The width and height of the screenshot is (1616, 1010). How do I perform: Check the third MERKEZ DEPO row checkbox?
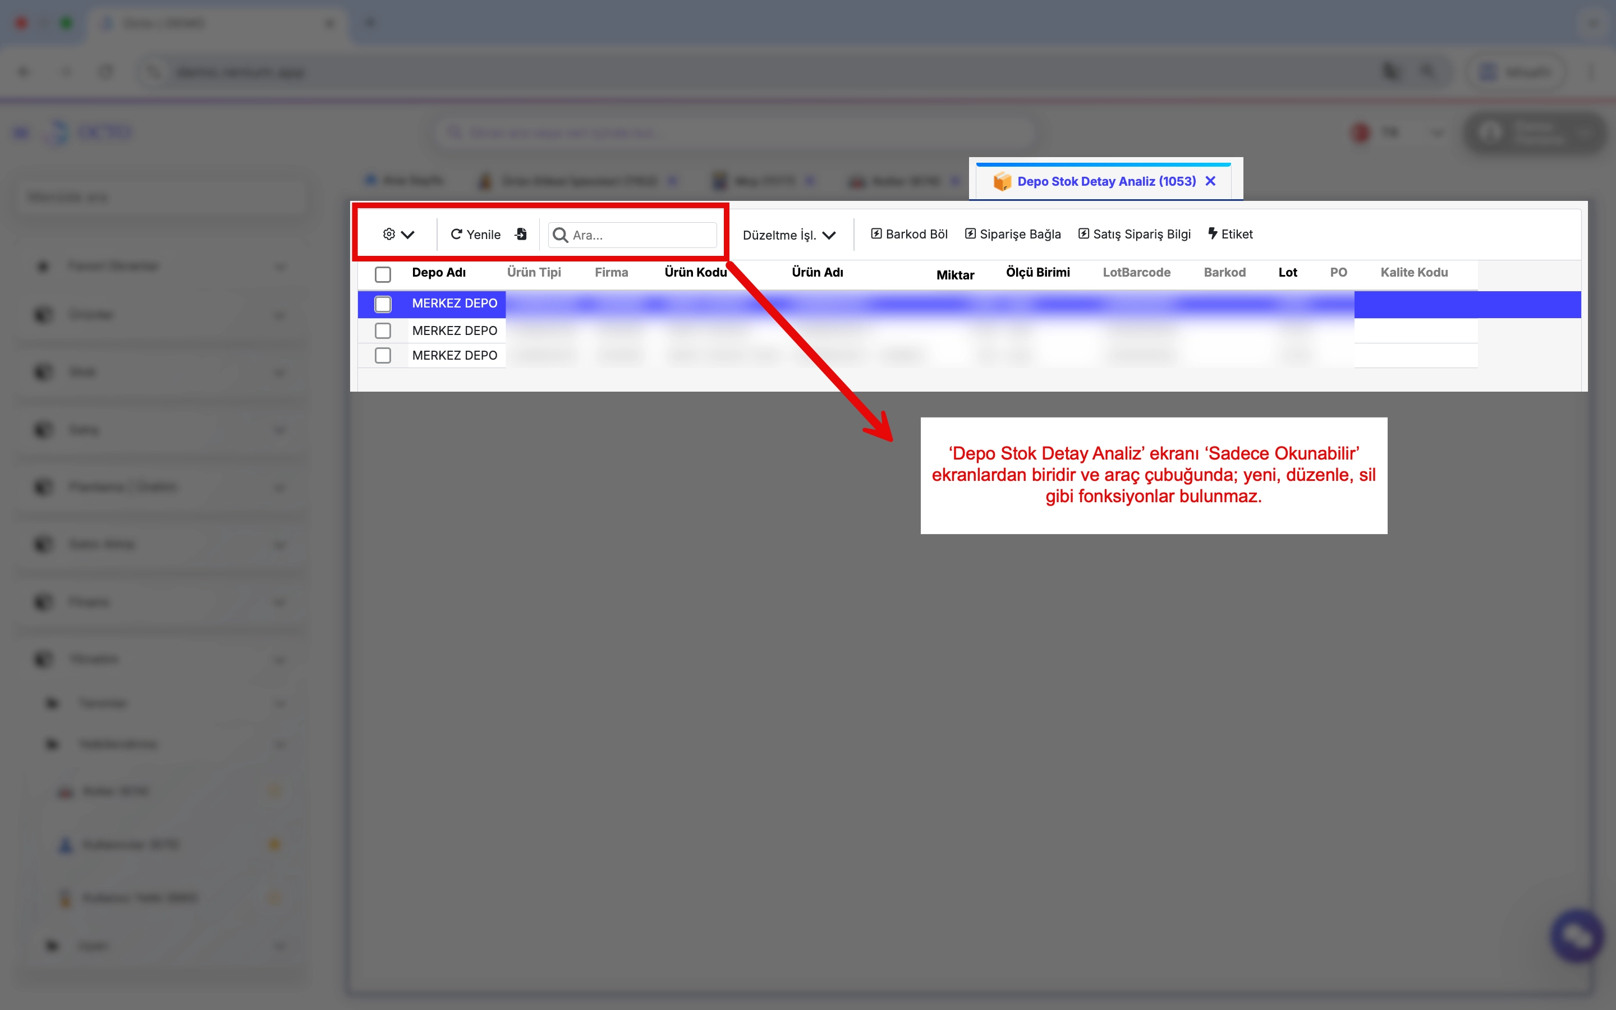[383, 355]
